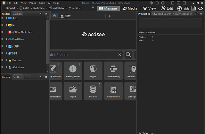205x134 pixels.
Task: Toggle Easy-Select marker beside Favorites
Action: point(2,60)
